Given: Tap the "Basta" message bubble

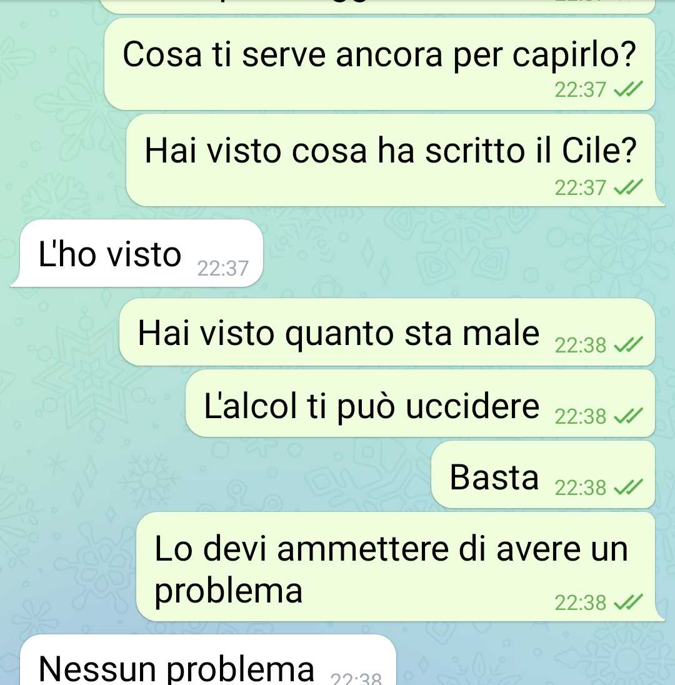Looking at the screenshot, I should click(x=543, y=474).
